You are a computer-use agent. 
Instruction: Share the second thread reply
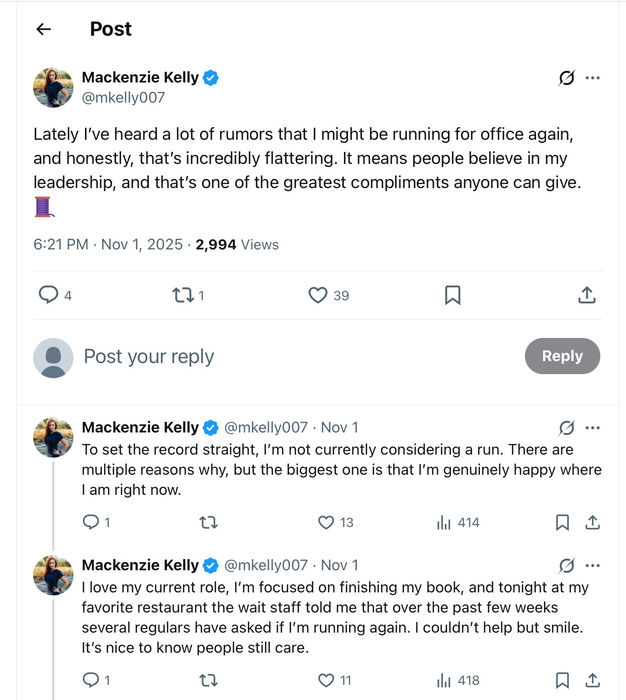tap(593, 680)
